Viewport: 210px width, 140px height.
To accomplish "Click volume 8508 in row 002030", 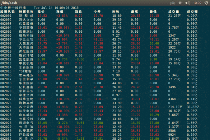I will coord(172,131).
